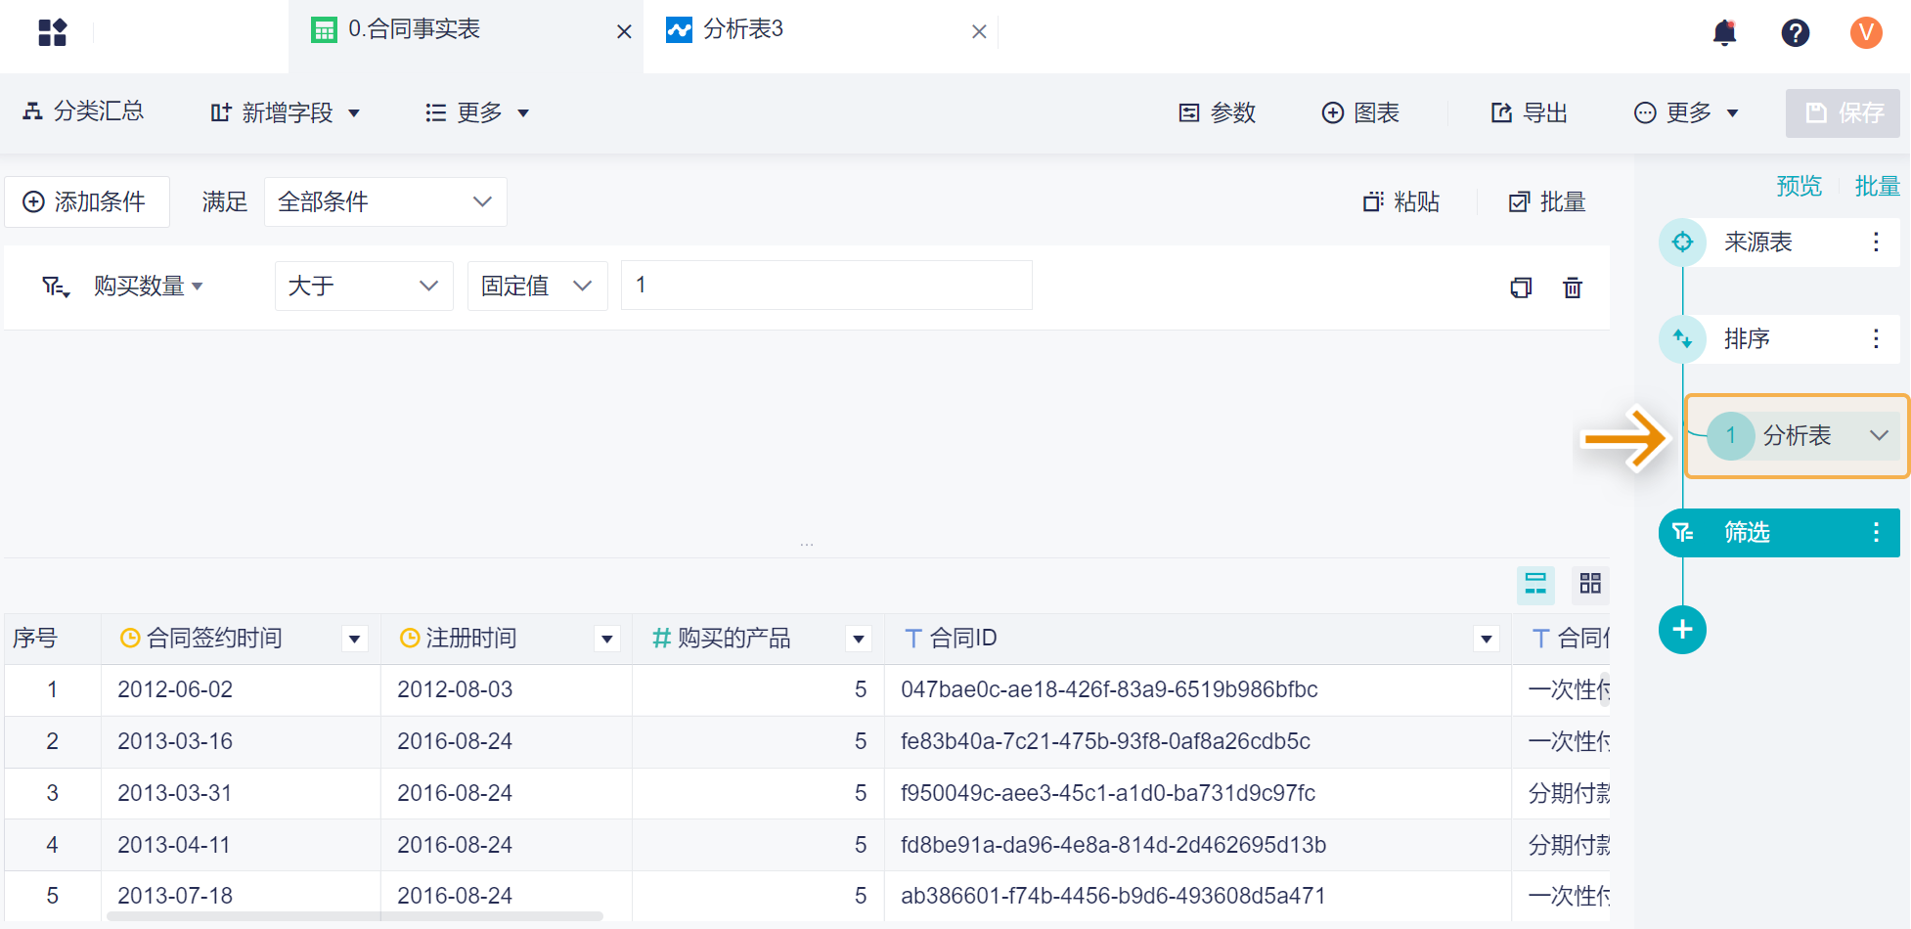
Task: Switch to the row list view icon
Action: [1535, 584]
